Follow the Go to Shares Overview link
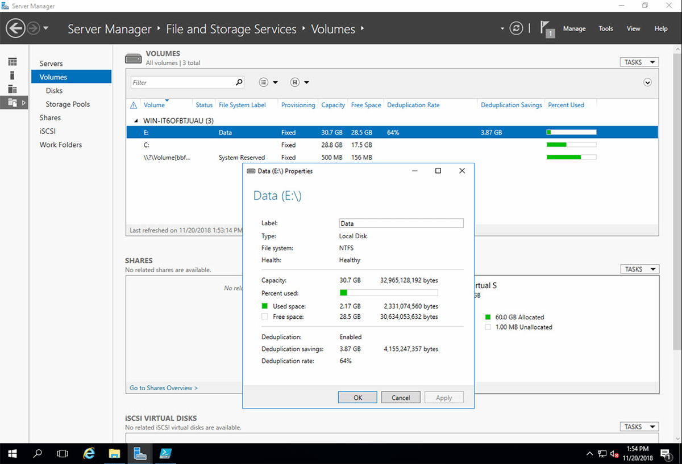This screenshot has height=464, width=682. [163, 387]
